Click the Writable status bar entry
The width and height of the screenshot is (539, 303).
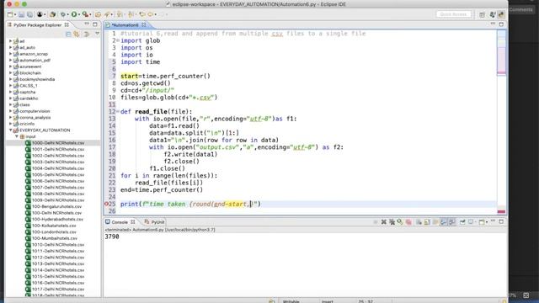[x=291, y=301]
